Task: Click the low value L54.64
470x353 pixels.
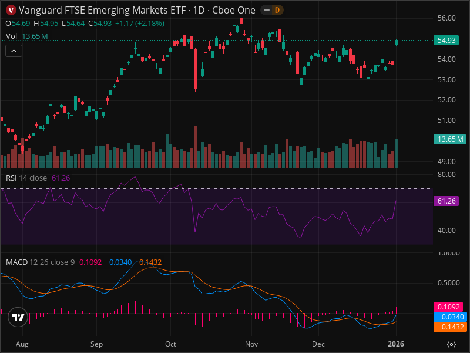Action: pyautogui.click(x=73, y=24)
